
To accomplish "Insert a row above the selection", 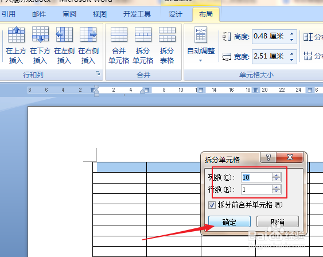I will [16, 45].
